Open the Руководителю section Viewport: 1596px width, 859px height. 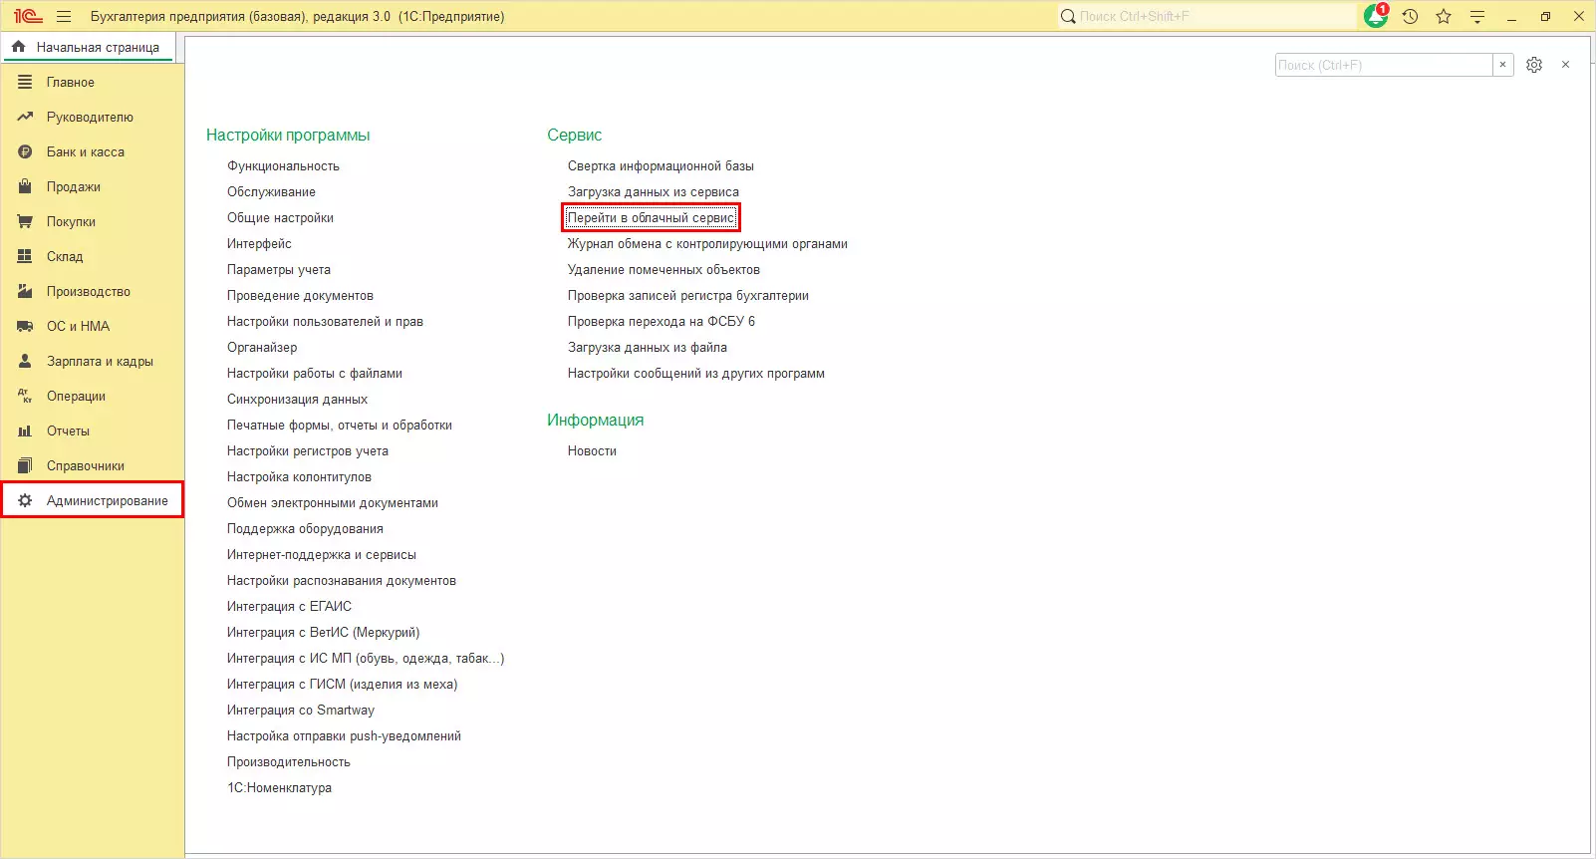(x=92, y=117)
